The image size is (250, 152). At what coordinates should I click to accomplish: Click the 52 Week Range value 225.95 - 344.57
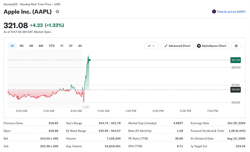pyautogui.click(x=109, y=131)
